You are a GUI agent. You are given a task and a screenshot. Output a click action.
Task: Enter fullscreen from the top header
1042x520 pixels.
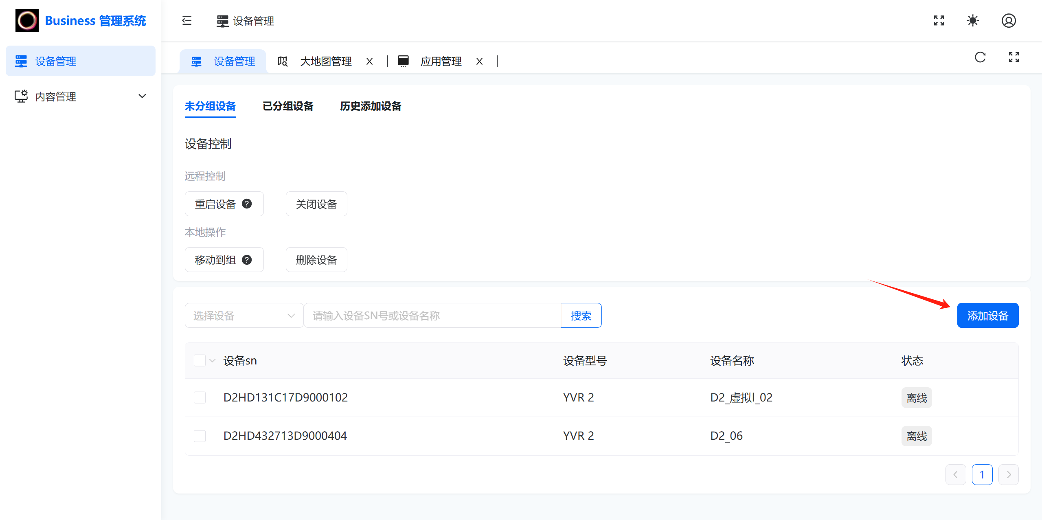[x=939, y=20]
